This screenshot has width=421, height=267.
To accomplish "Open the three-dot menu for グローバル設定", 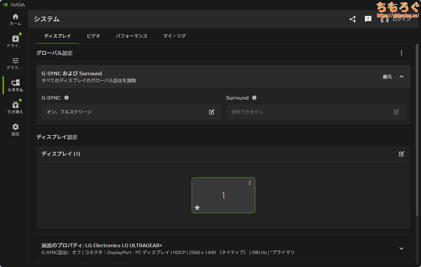I will [402, 53].
